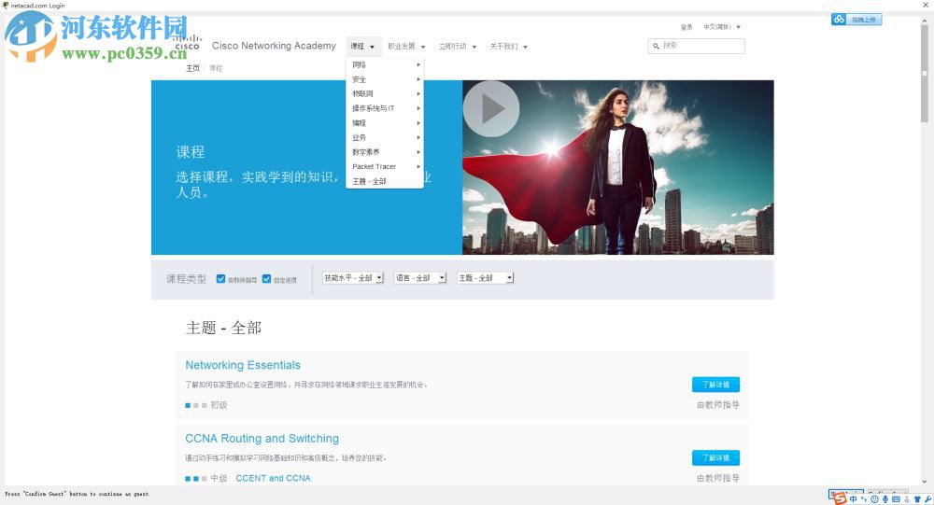Toggle the 中 Chinese input mode icon
This screenshot has width=934, height=505.
tap(853, 499)
